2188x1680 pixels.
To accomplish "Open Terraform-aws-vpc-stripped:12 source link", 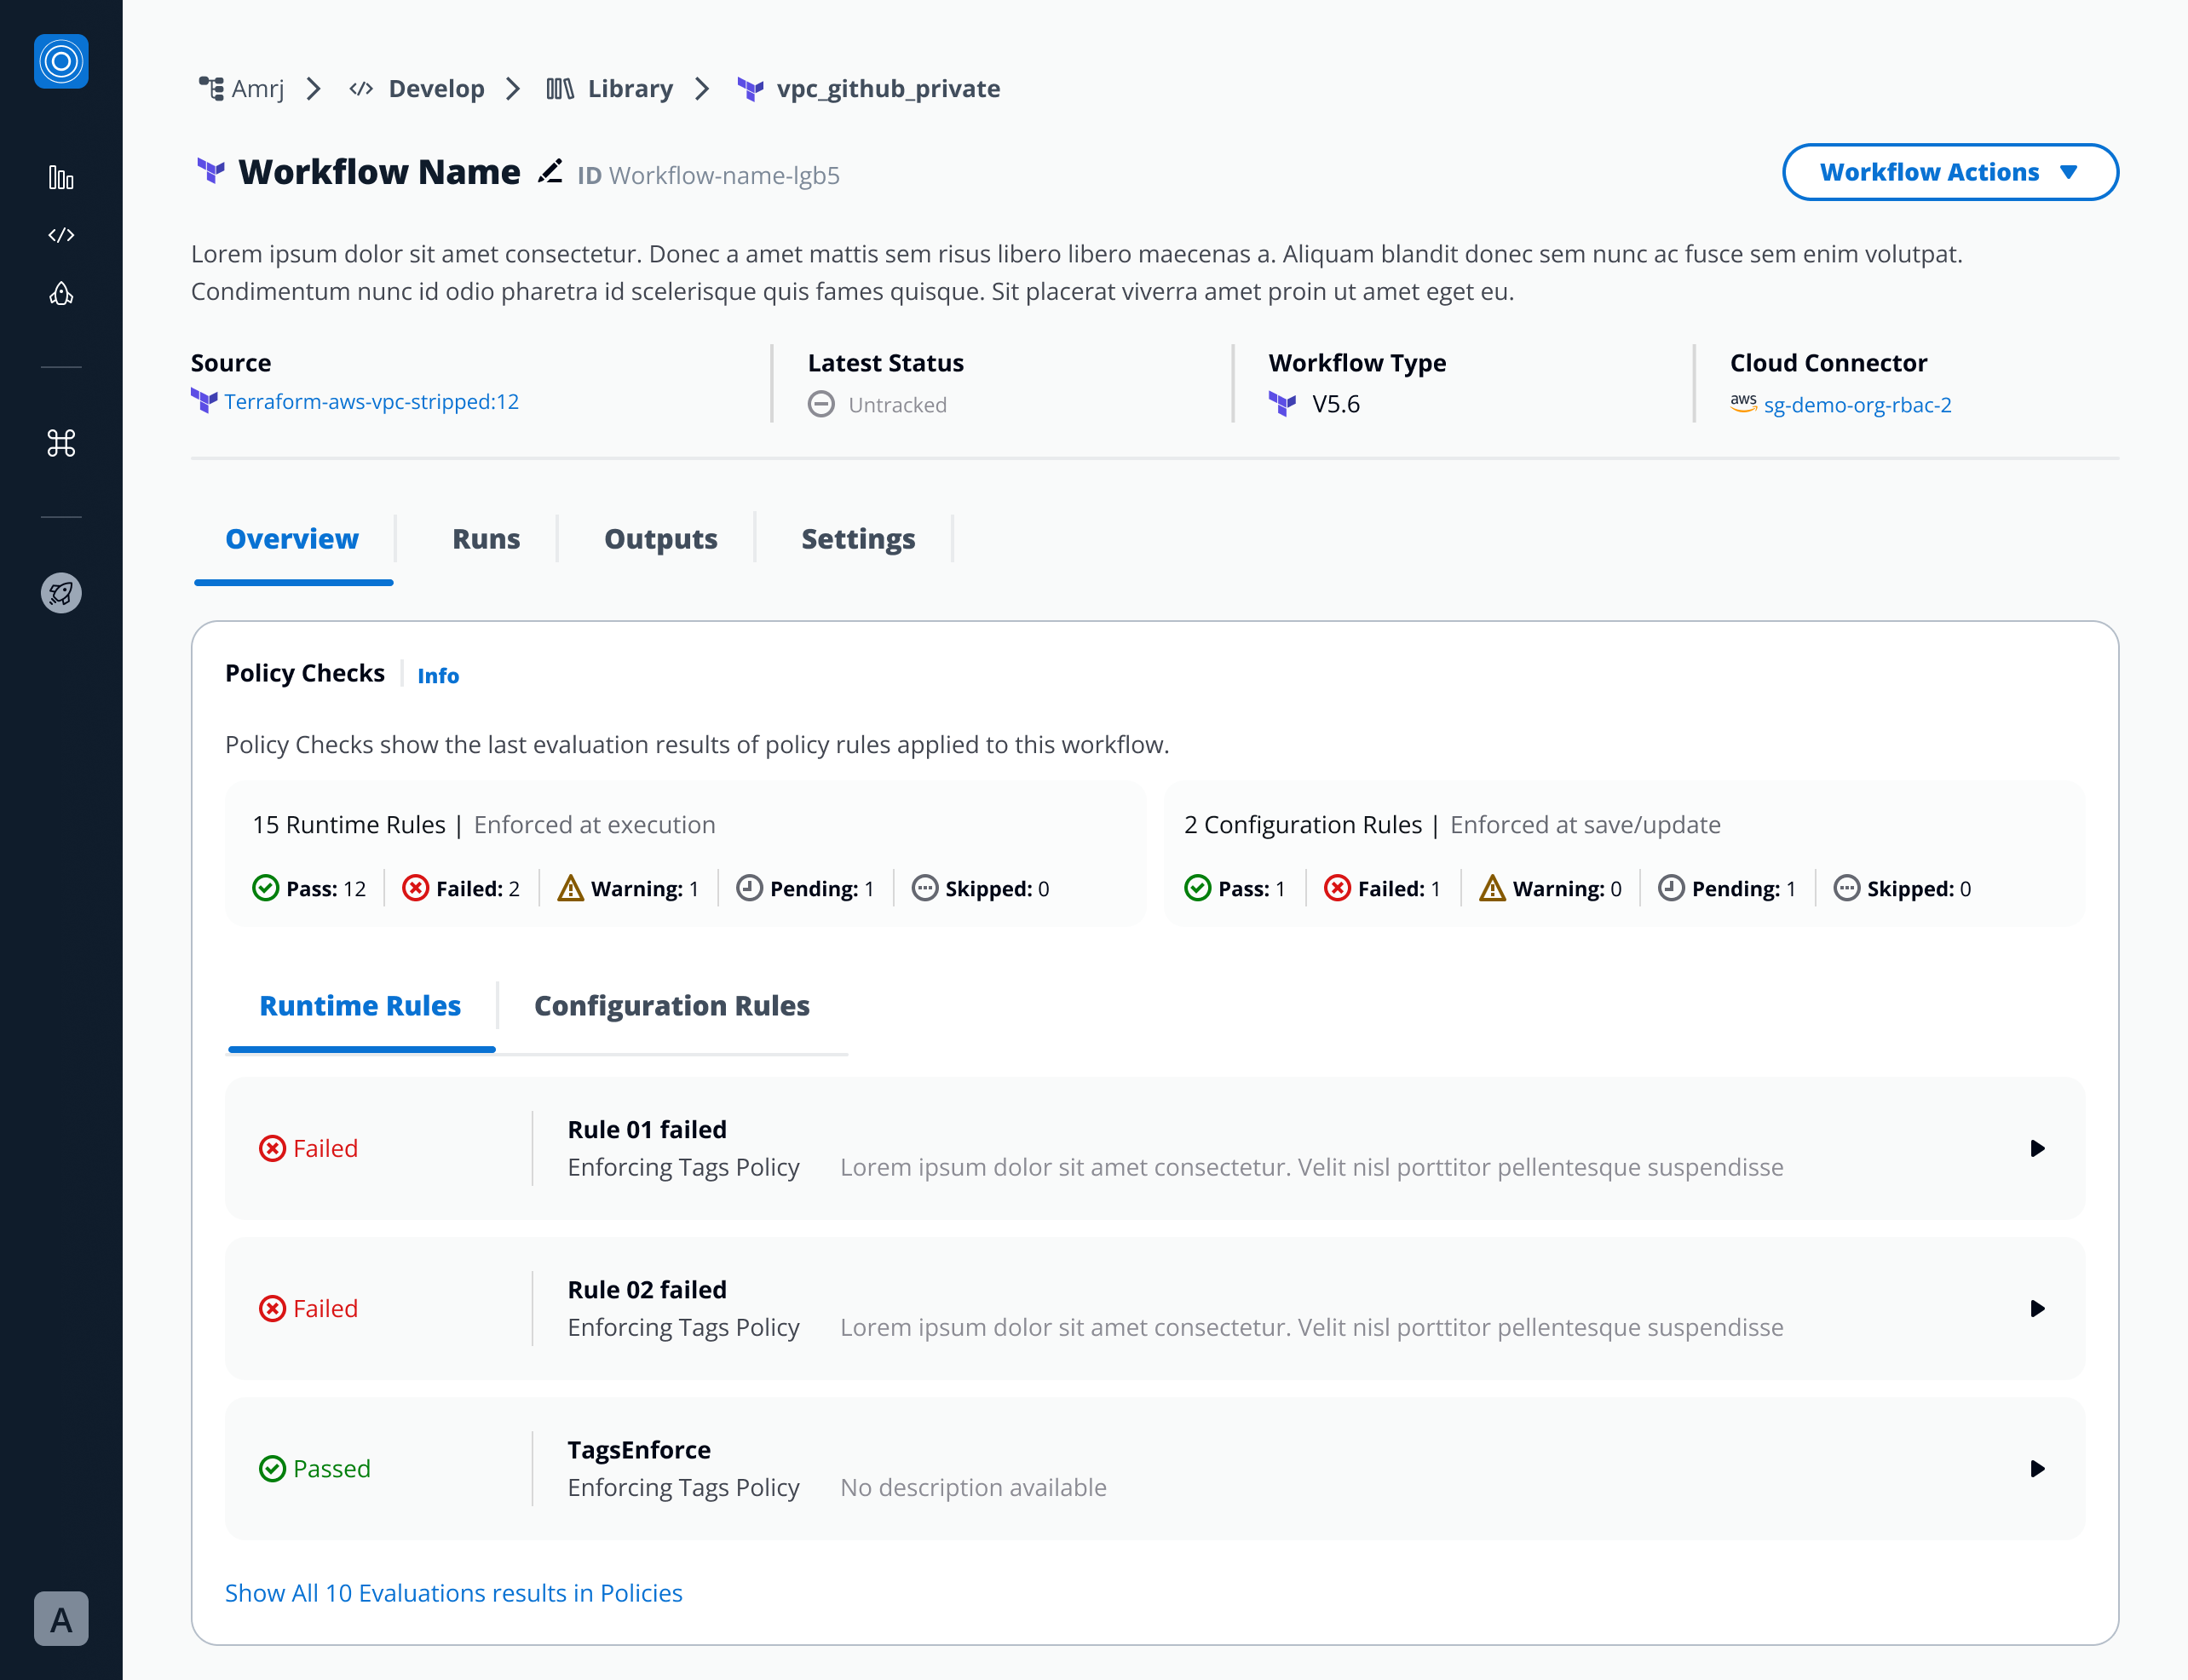I will 371,402.
